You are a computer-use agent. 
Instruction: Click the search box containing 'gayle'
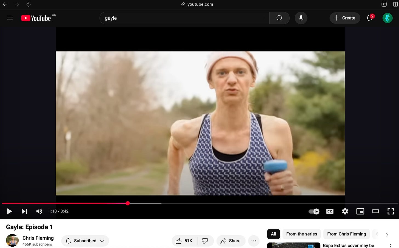coord(184,18)
